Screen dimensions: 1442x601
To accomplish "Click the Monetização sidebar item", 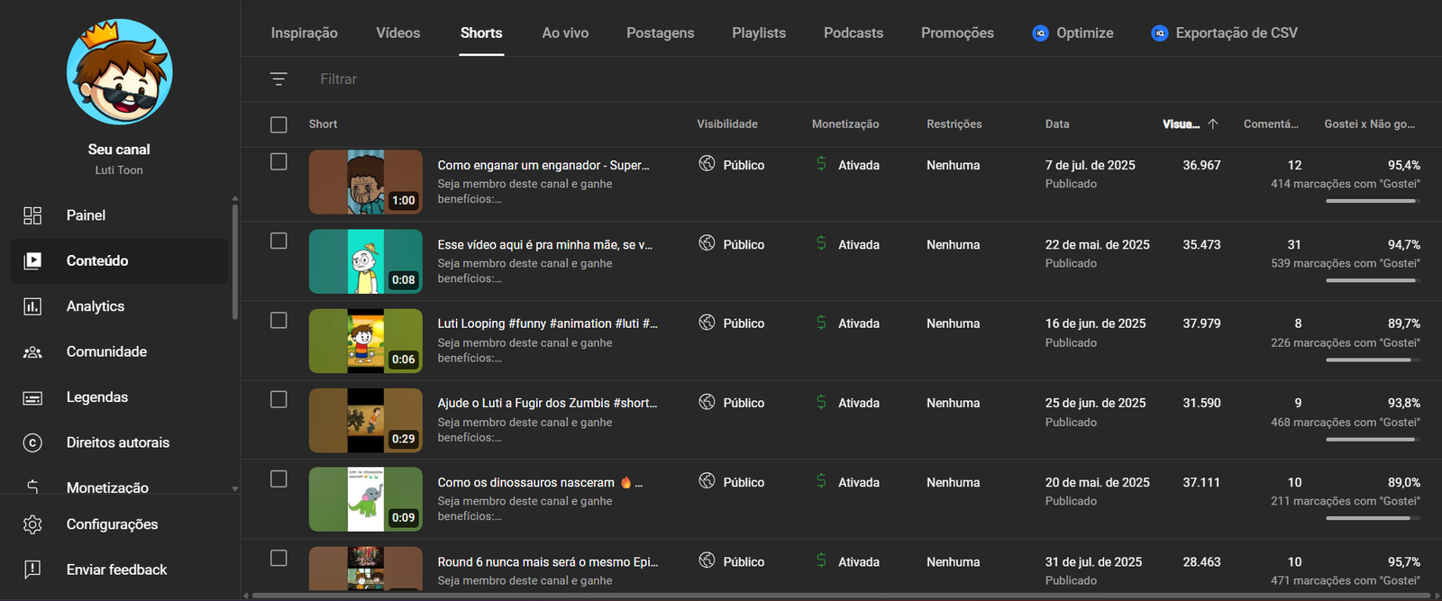I will coord(107,487).
